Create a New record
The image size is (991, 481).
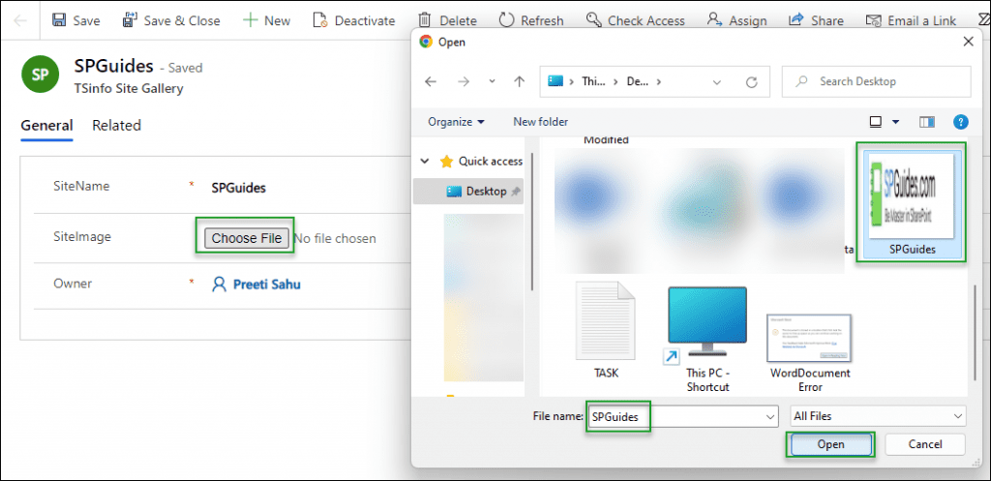click(x=267, y=20)
